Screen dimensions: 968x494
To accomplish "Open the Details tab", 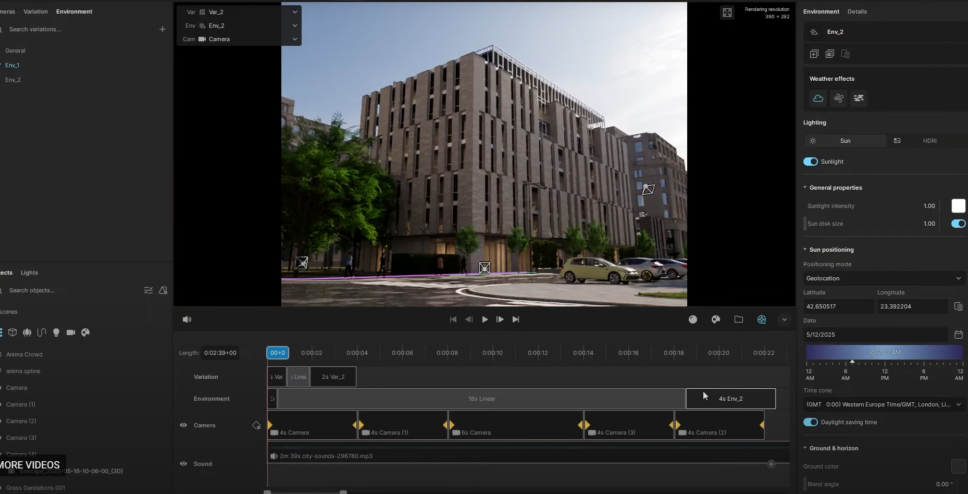I will [x=857, y=11].
